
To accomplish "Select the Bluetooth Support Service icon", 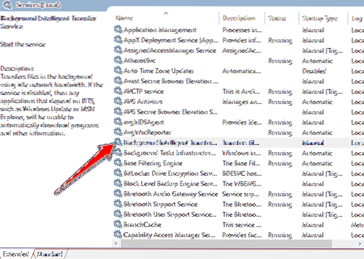I will click(119, 205).
